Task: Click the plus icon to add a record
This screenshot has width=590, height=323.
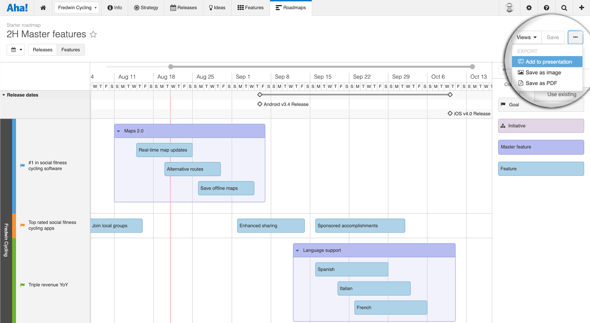Action: click(582, 8)
